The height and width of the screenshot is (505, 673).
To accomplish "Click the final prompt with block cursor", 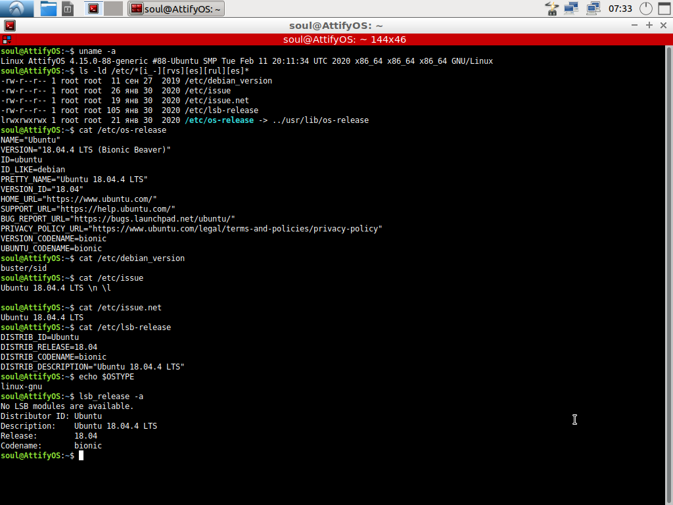I will [42, 456].
